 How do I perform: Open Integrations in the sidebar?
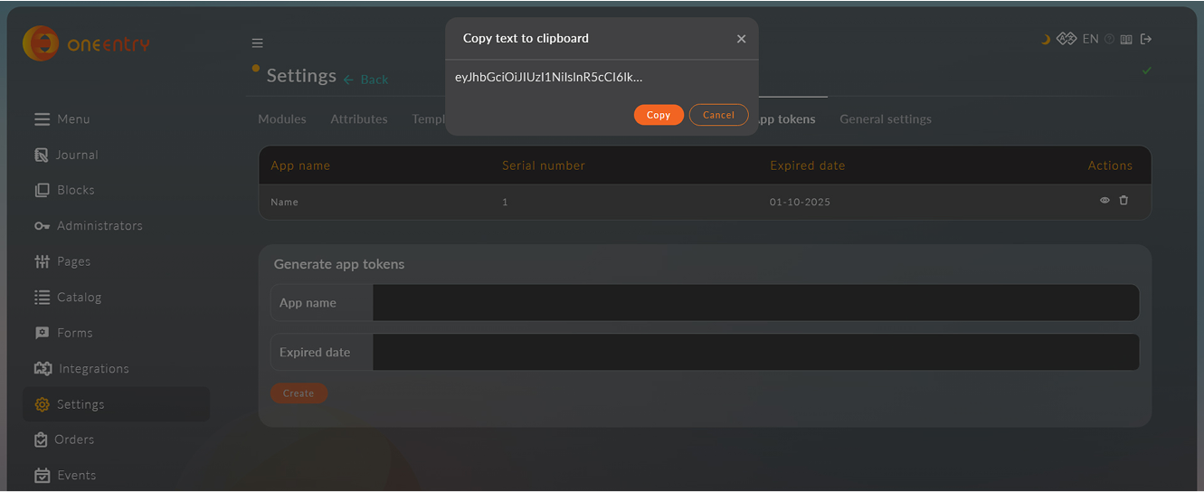93,369
